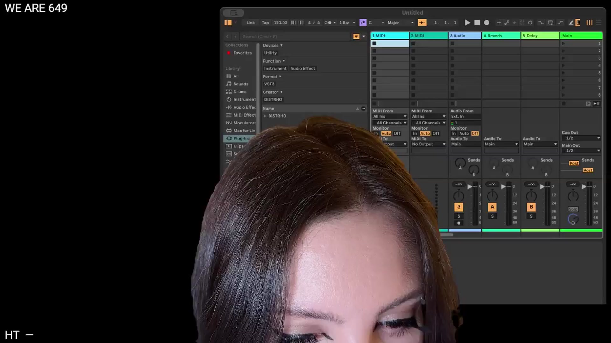Toggle the Loop switch icon
This screenshot has height=343, width=611.
tap(550, 23)
